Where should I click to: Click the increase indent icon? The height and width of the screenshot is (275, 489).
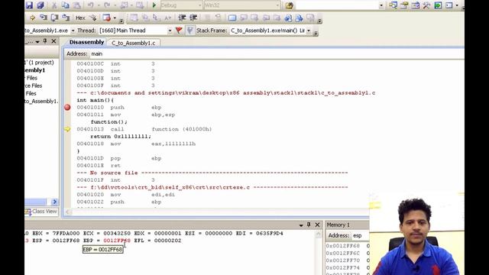[193, 18]
